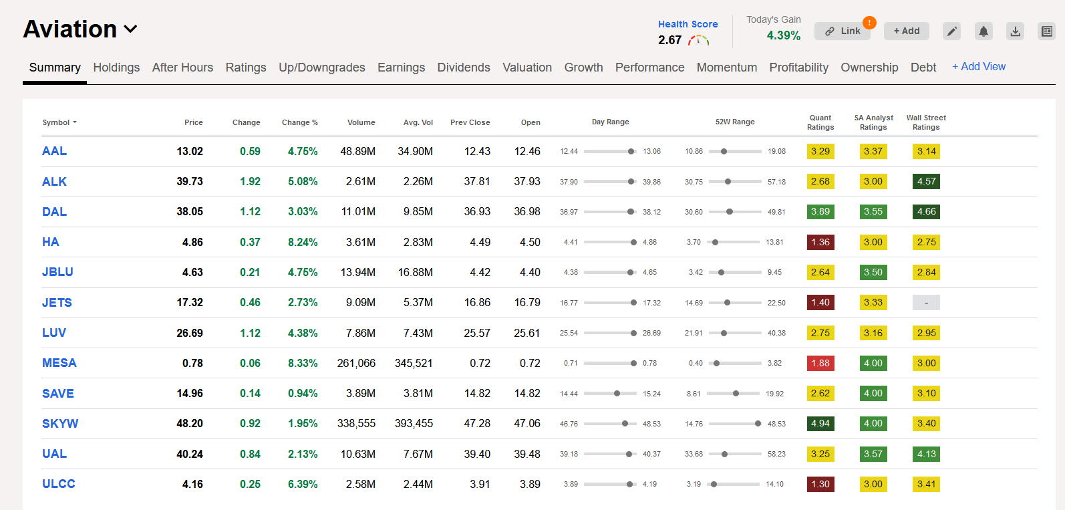1065x510 pixels.
Task: Sort by Wall Street Ratings header
Action: tap(926, 122)
